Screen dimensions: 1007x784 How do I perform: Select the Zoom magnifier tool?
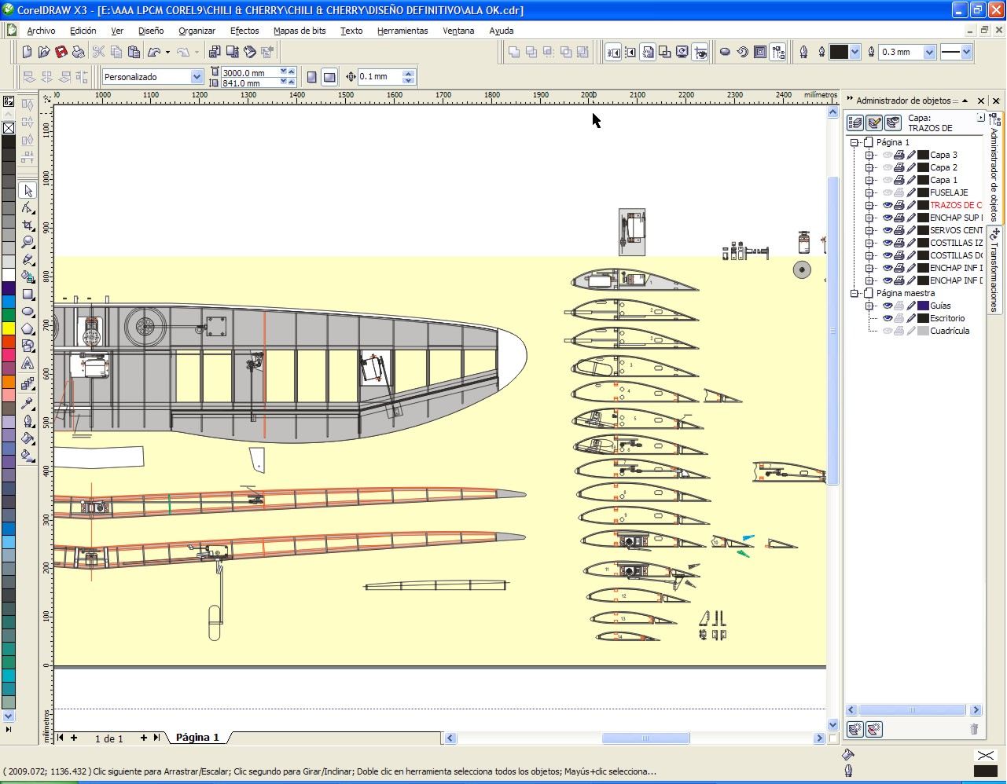pos(28,242)
